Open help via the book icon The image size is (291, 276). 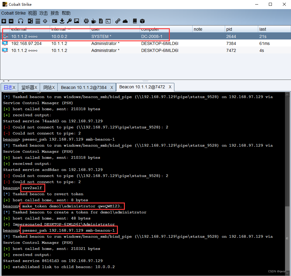[135, 21]
